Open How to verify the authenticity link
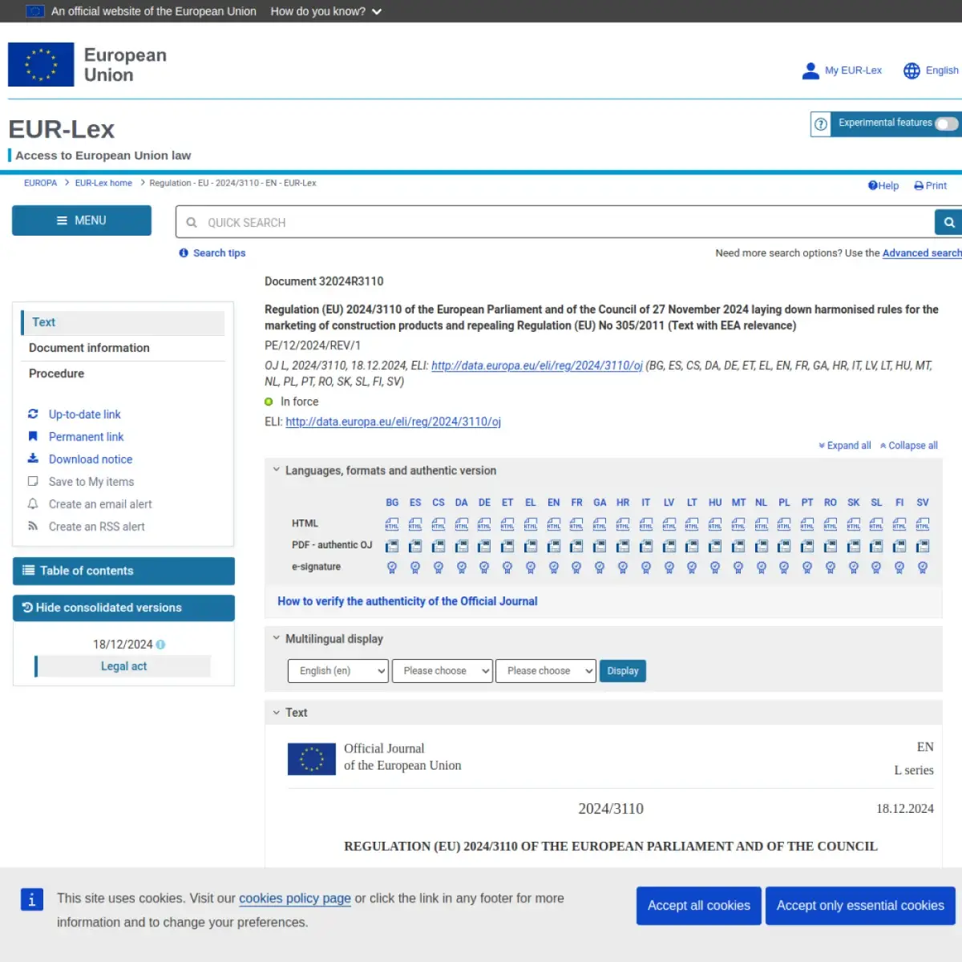 [x=407, y=601]
